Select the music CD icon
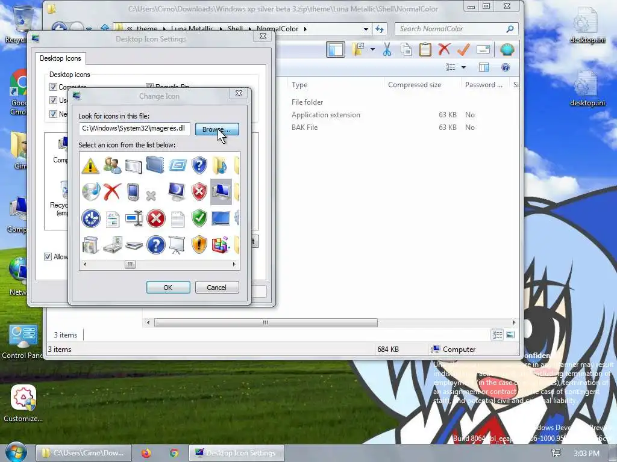The height and width of the screenshot is (462, 617). point(91,192)
